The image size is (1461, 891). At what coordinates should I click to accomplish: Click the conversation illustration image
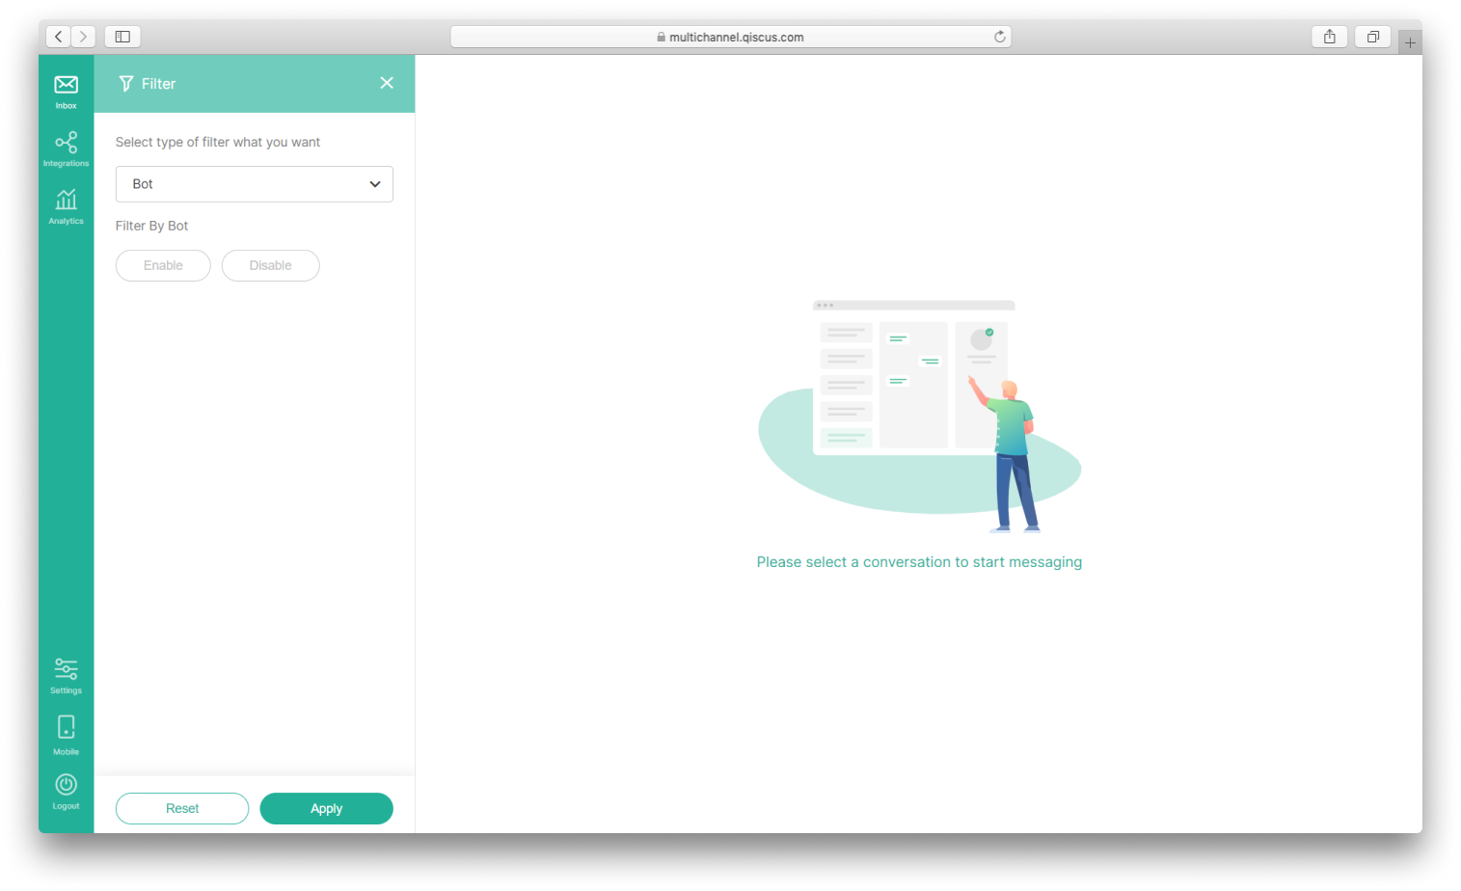(x=919, y=417)
